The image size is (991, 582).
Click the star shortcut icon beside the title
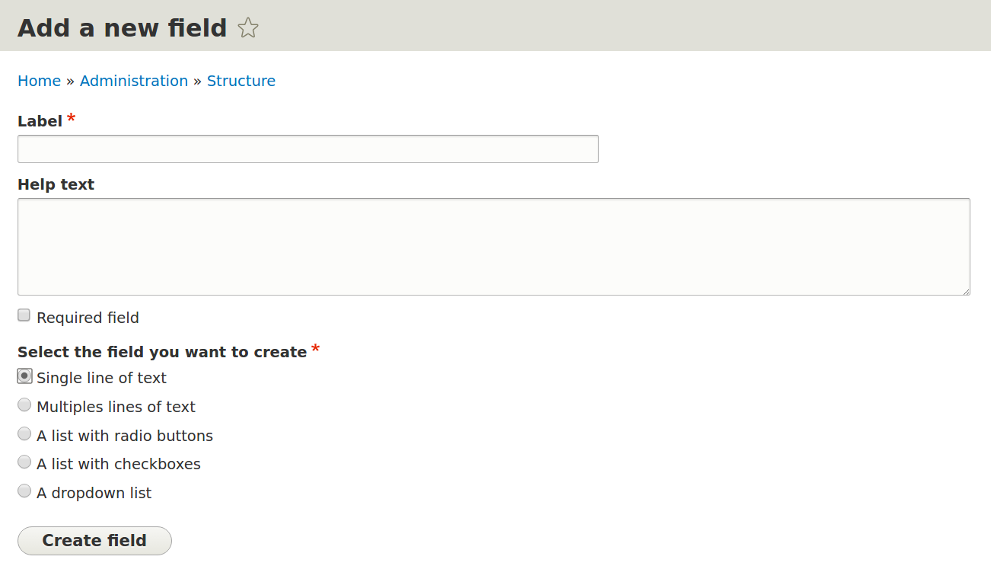[x=248, y=28]
